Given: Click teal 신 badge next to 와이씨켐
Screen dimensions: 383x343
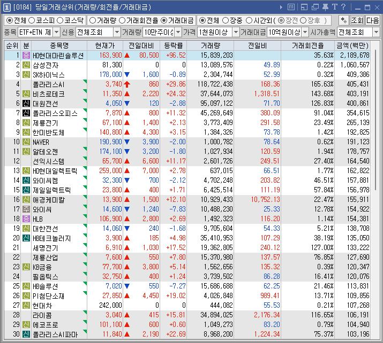Looking at the screenshot, I should (26, 180).
